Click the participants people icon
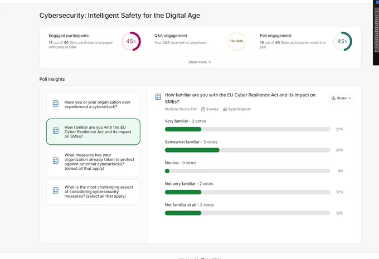This screenshot has height=259, width=379. tap(225, 109)
